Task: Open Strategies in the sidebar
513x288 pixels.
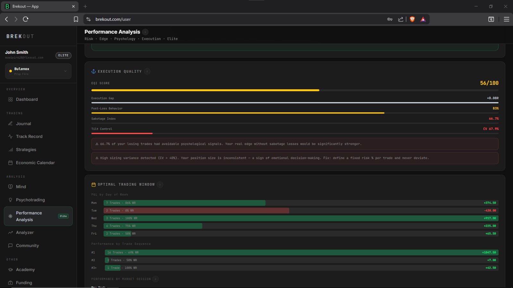Action: (26, 150)
